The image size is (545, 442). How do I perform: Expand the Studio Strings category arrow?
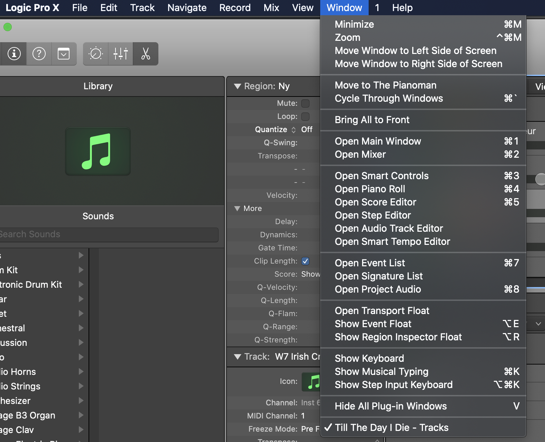81,386
